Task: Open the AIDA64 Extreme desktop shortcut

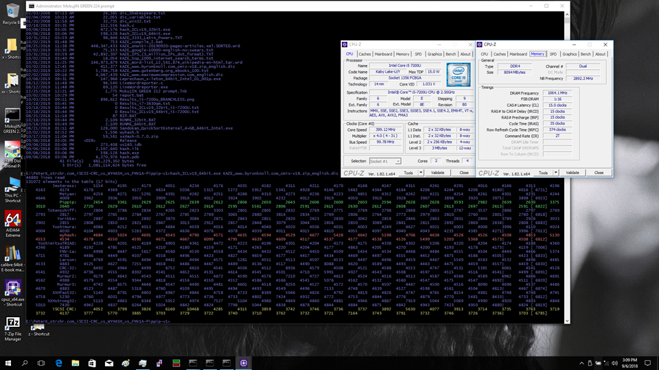Action: point(12,224)
